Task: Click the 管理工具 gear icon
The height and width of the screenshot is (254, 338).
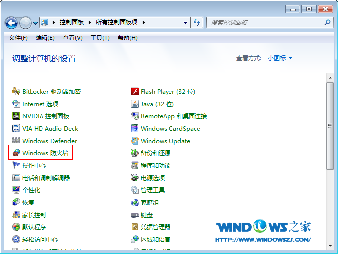Action: (x=135, y=190)
